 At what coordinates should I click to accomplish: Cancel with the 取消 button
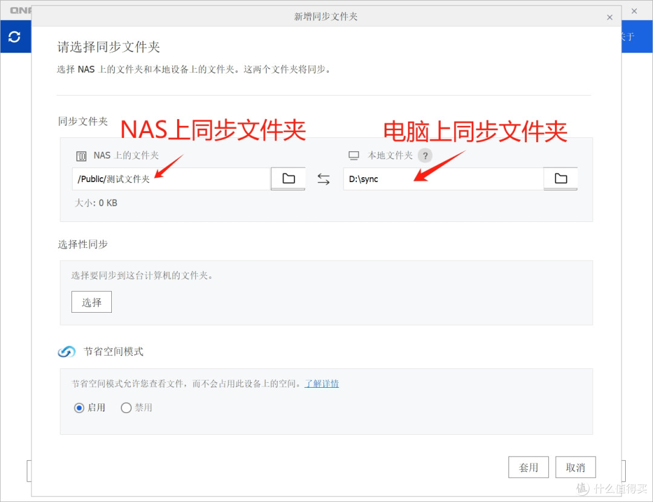576,468
